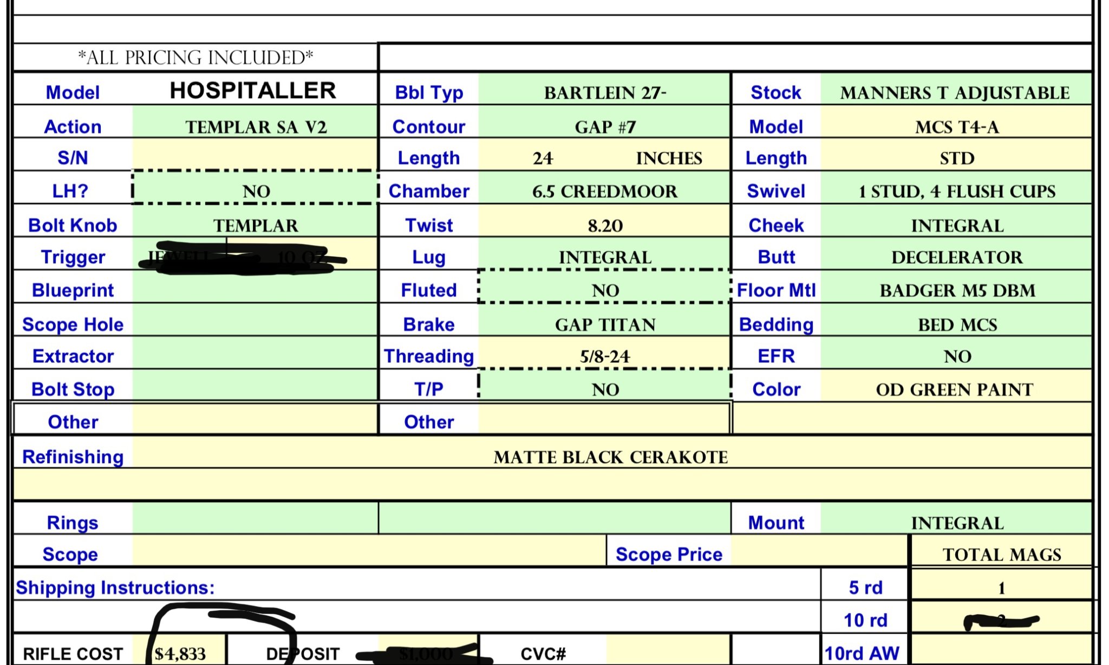Click the Bolt Knob value TEMPLAR
The height and width of the screenshot is (665, 1109).
[x=255, y=225]
